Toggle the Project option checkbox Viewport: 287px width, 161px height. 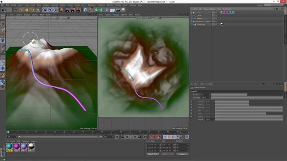click(x=191, y=119)
